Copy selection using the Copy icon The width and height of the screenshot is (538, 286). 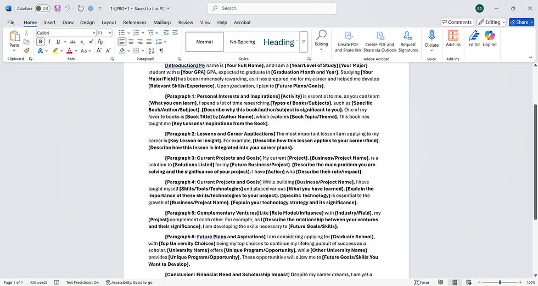tap(26, 42)
